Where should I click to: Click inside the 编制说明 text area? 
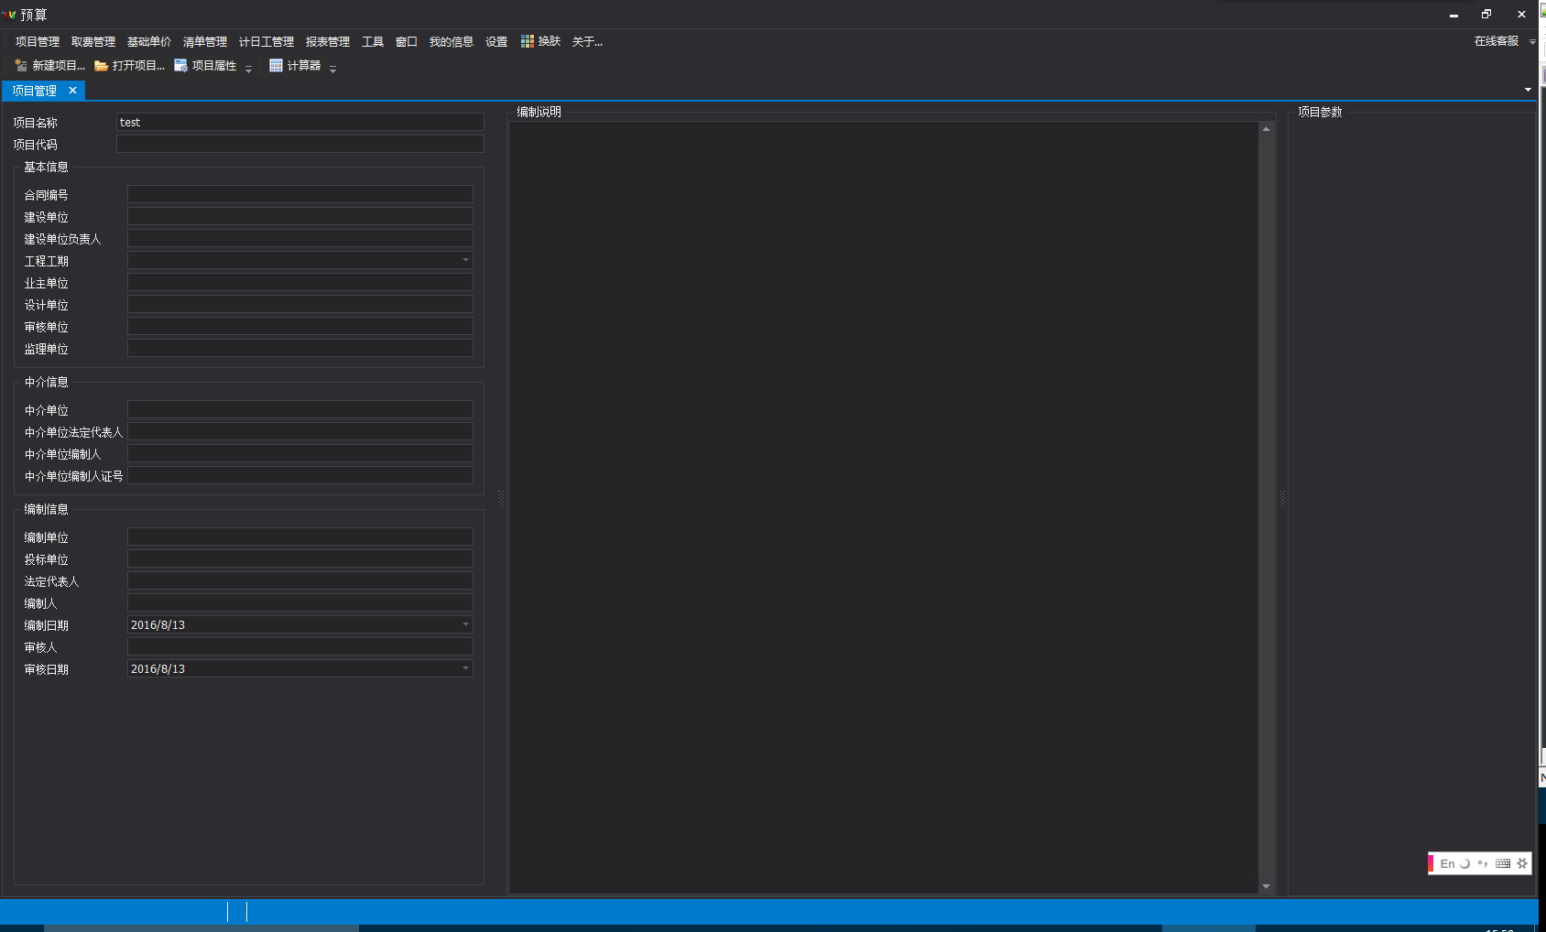click(884, 507)
